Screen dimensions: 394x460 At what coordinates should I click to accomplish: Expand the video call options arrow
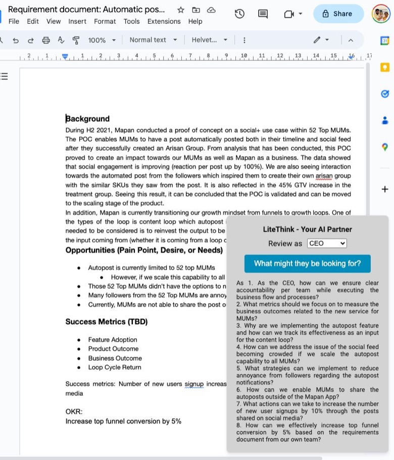tap(300, 14)
